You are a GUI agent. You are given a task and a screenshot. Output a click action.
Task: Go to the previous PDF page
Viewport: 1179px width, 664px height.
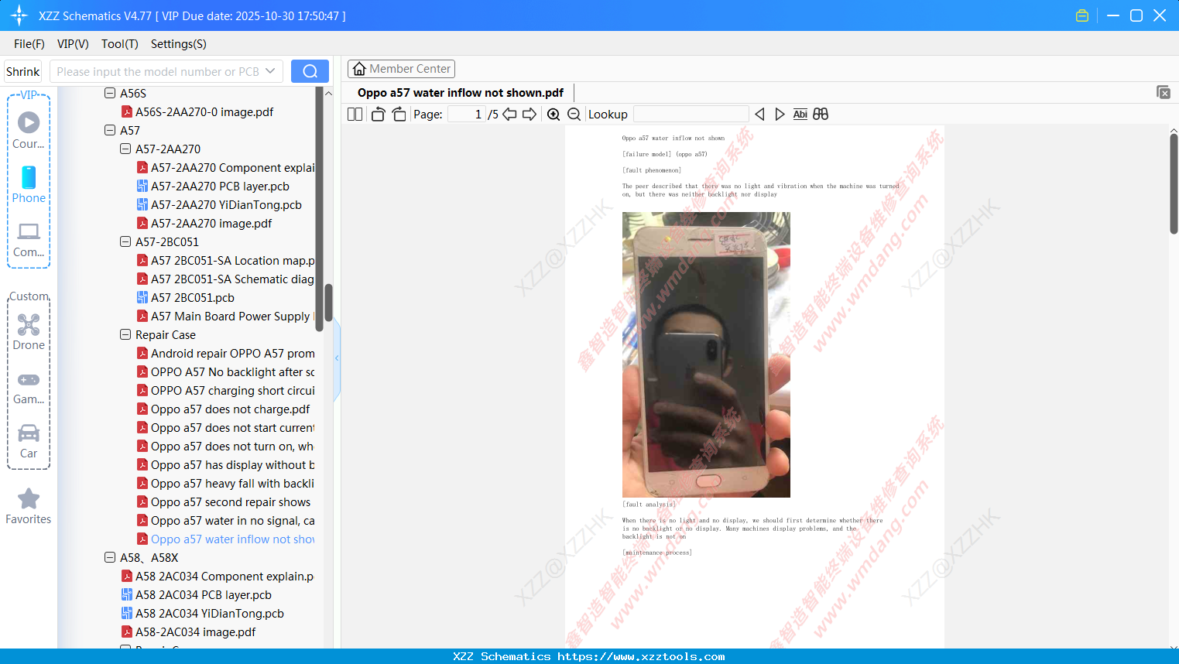509,115
